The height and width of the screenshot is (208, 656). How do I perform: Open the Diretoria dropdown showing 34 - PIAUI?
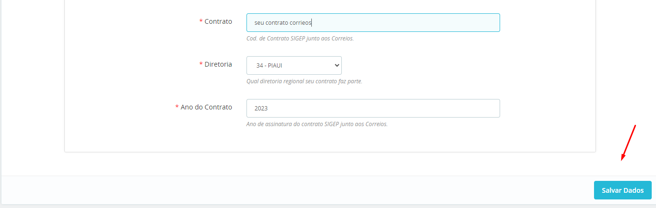click(x=294, y=65)
